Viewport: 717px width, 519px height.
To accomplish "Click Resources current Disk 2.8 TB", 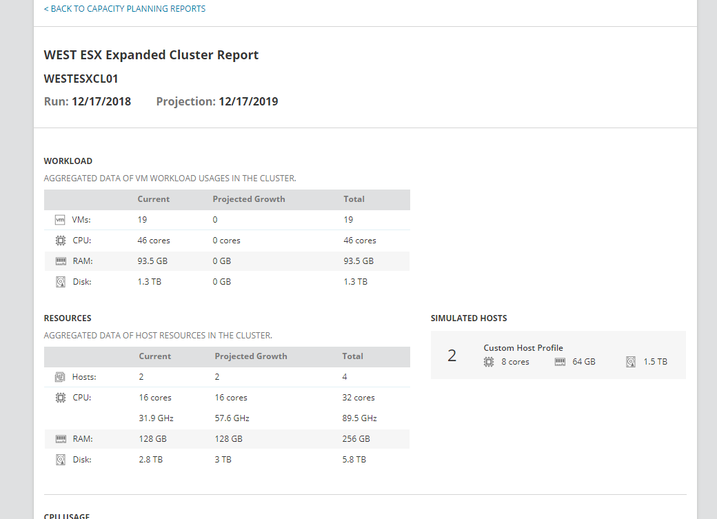I will (x=151, y=460).
